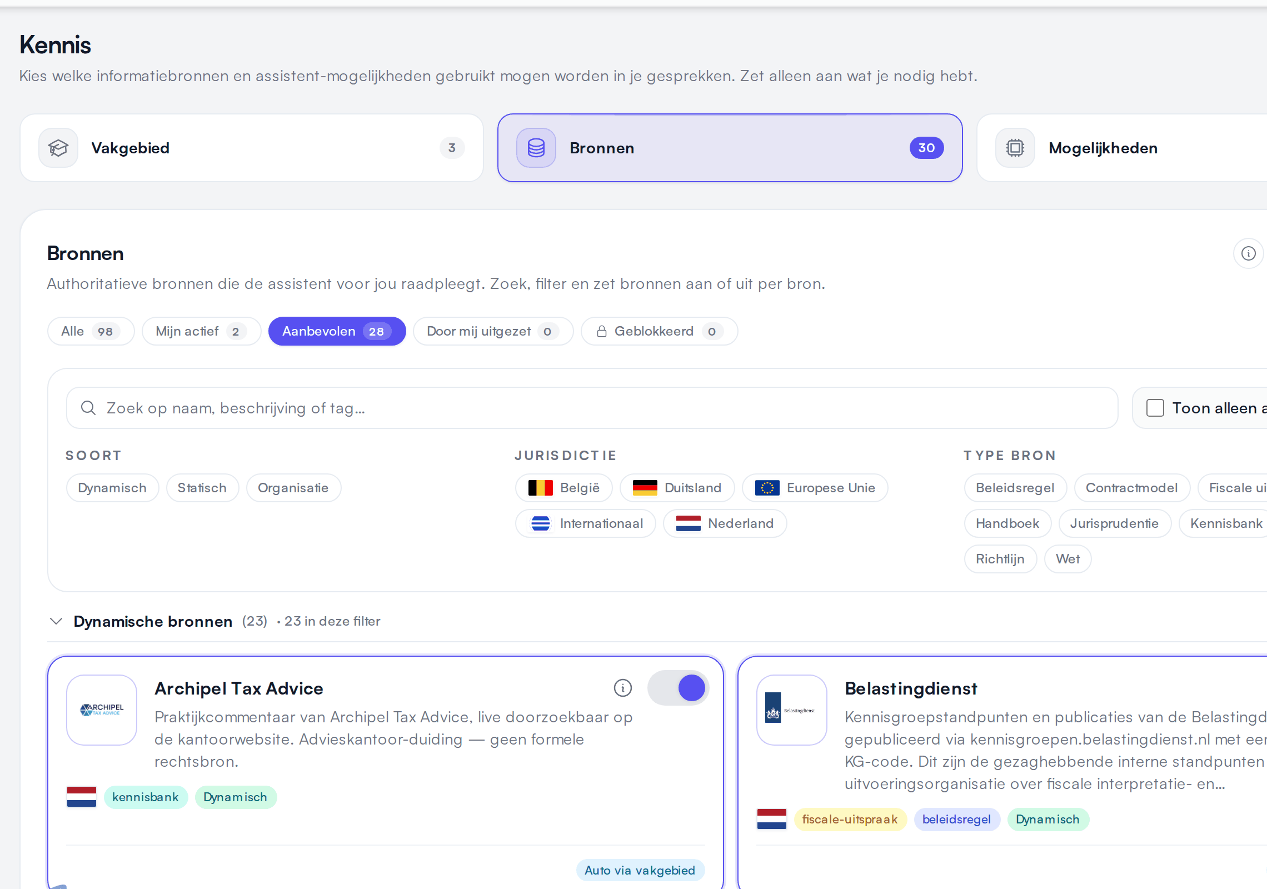The image size is (1267, 889).
Task: Select the Mijn actief filter
Action: click(201, 331)
